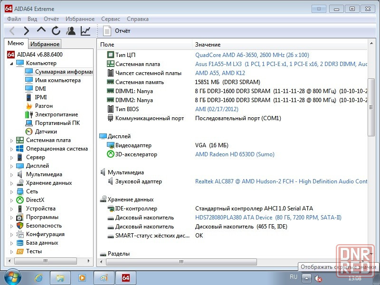
Task: Open the Сервис menu
Action: 111,19
